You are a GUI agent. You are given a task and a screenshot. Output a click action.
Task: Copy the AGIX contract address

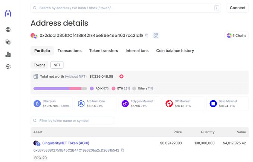point(123,150)
